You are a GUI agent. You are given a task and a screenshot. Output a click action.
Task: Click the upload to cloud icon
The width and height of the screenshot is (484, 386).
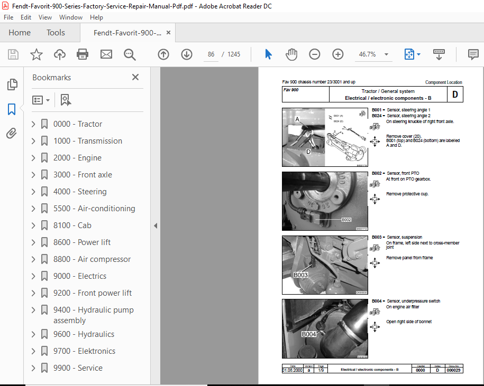point(60,54)
